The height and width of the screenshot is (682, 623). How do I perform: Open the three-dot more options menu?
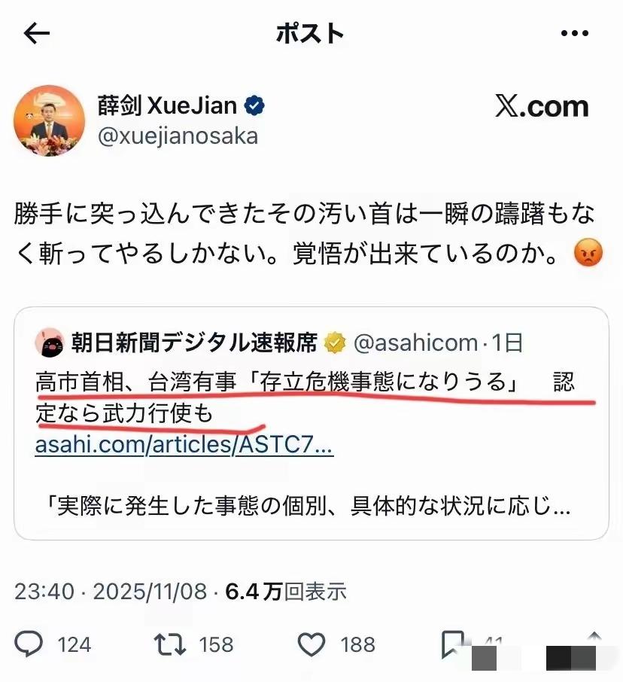[574, 33]
